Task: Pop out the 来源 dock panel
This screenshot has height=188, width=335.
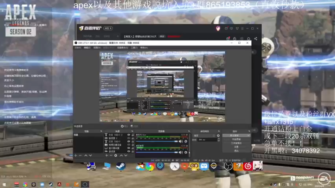Action: [x=132, y=131]
